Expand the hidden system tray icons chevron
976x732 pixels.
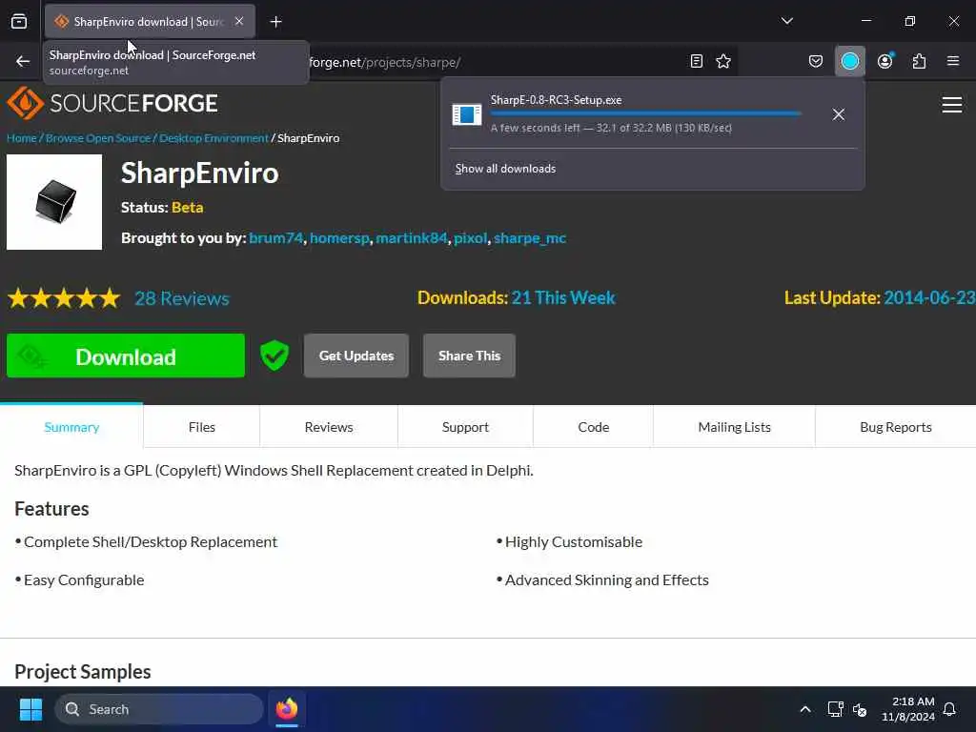804,709
